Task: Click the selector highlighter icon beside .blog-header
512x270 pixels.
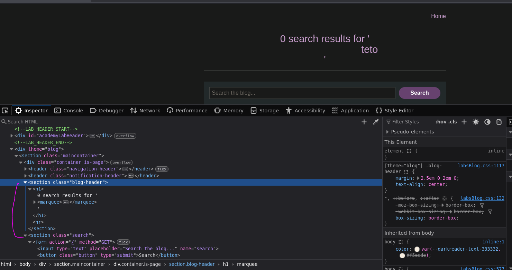Action: pyautogui.click(x=406, y=172)
